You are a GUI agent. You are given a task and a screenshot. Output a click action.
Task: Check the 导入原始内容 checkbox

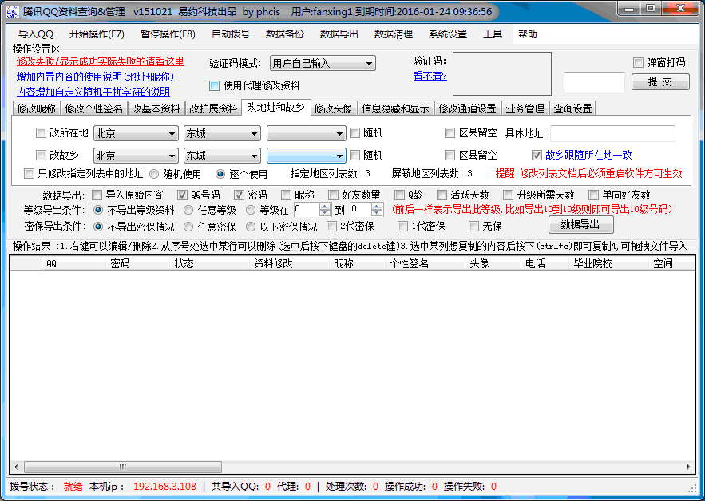click(x=97, y=195)
